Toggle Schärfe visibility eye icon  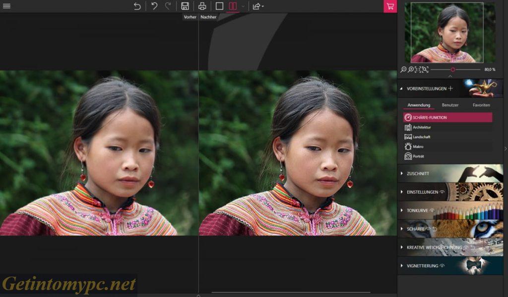[428, 229]
